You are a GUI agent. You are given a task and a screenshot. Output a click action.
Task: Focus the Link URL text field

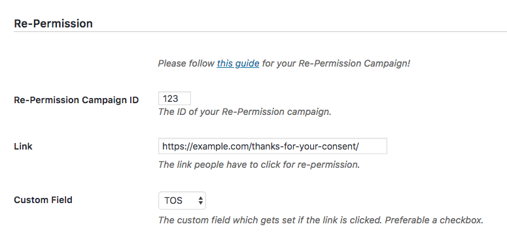pos(273,146)
